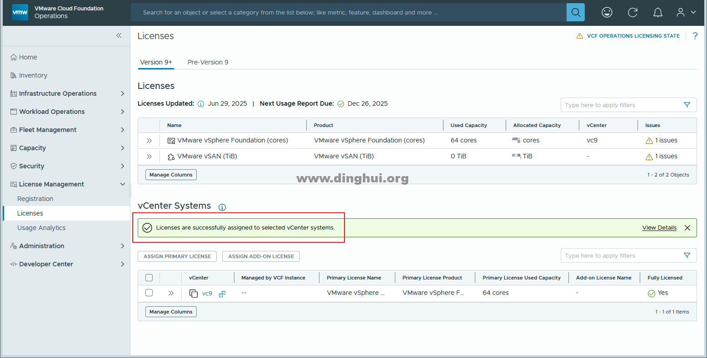The image size is (707, 358).
Task: Expand Fleet Management menu
Action: tap(122, 130)
